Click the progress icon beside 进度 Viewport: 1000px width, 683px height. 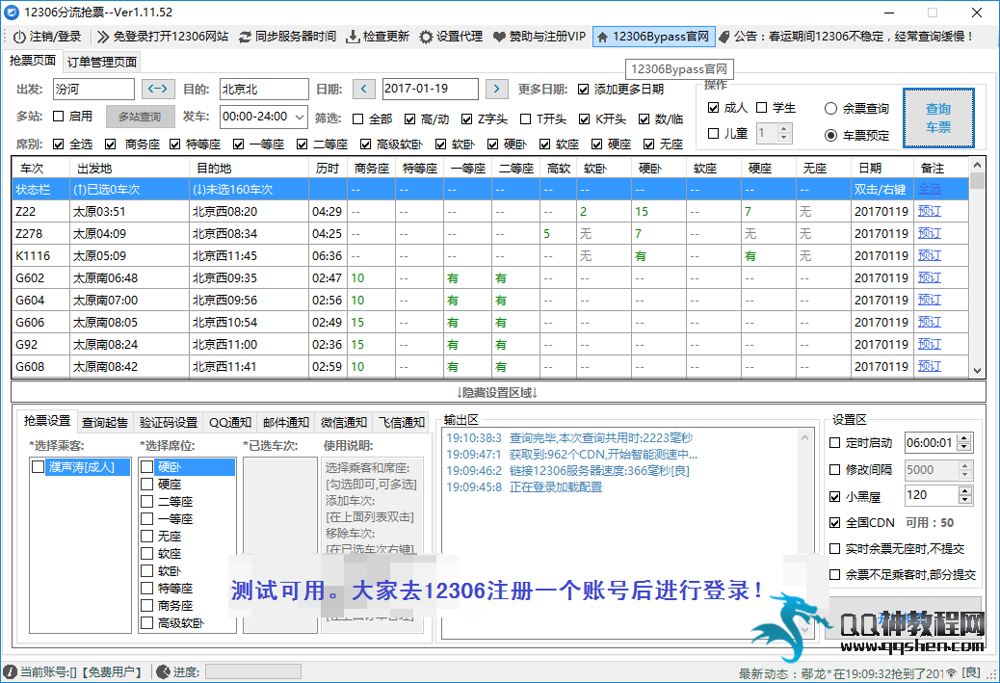[163, 671]
